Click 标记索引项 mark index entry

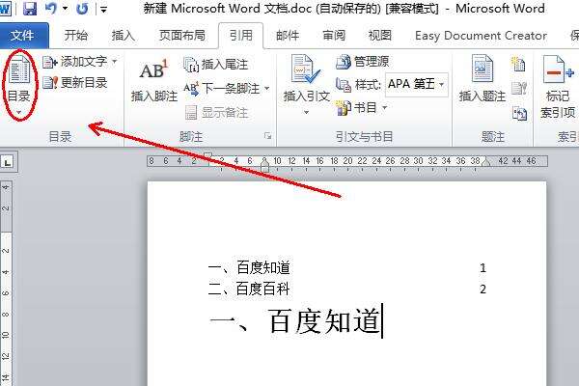(558, 86)
